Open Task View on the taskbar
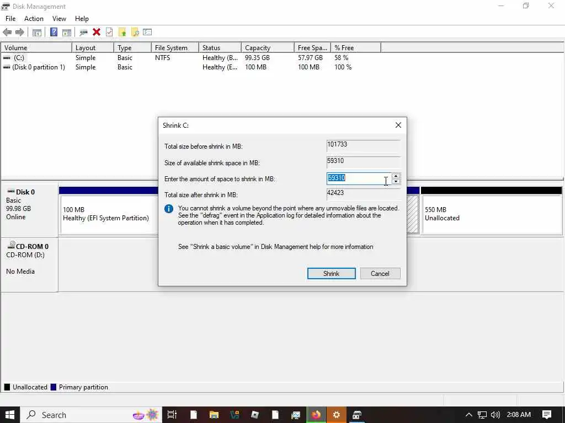 (x=172, y=415)
